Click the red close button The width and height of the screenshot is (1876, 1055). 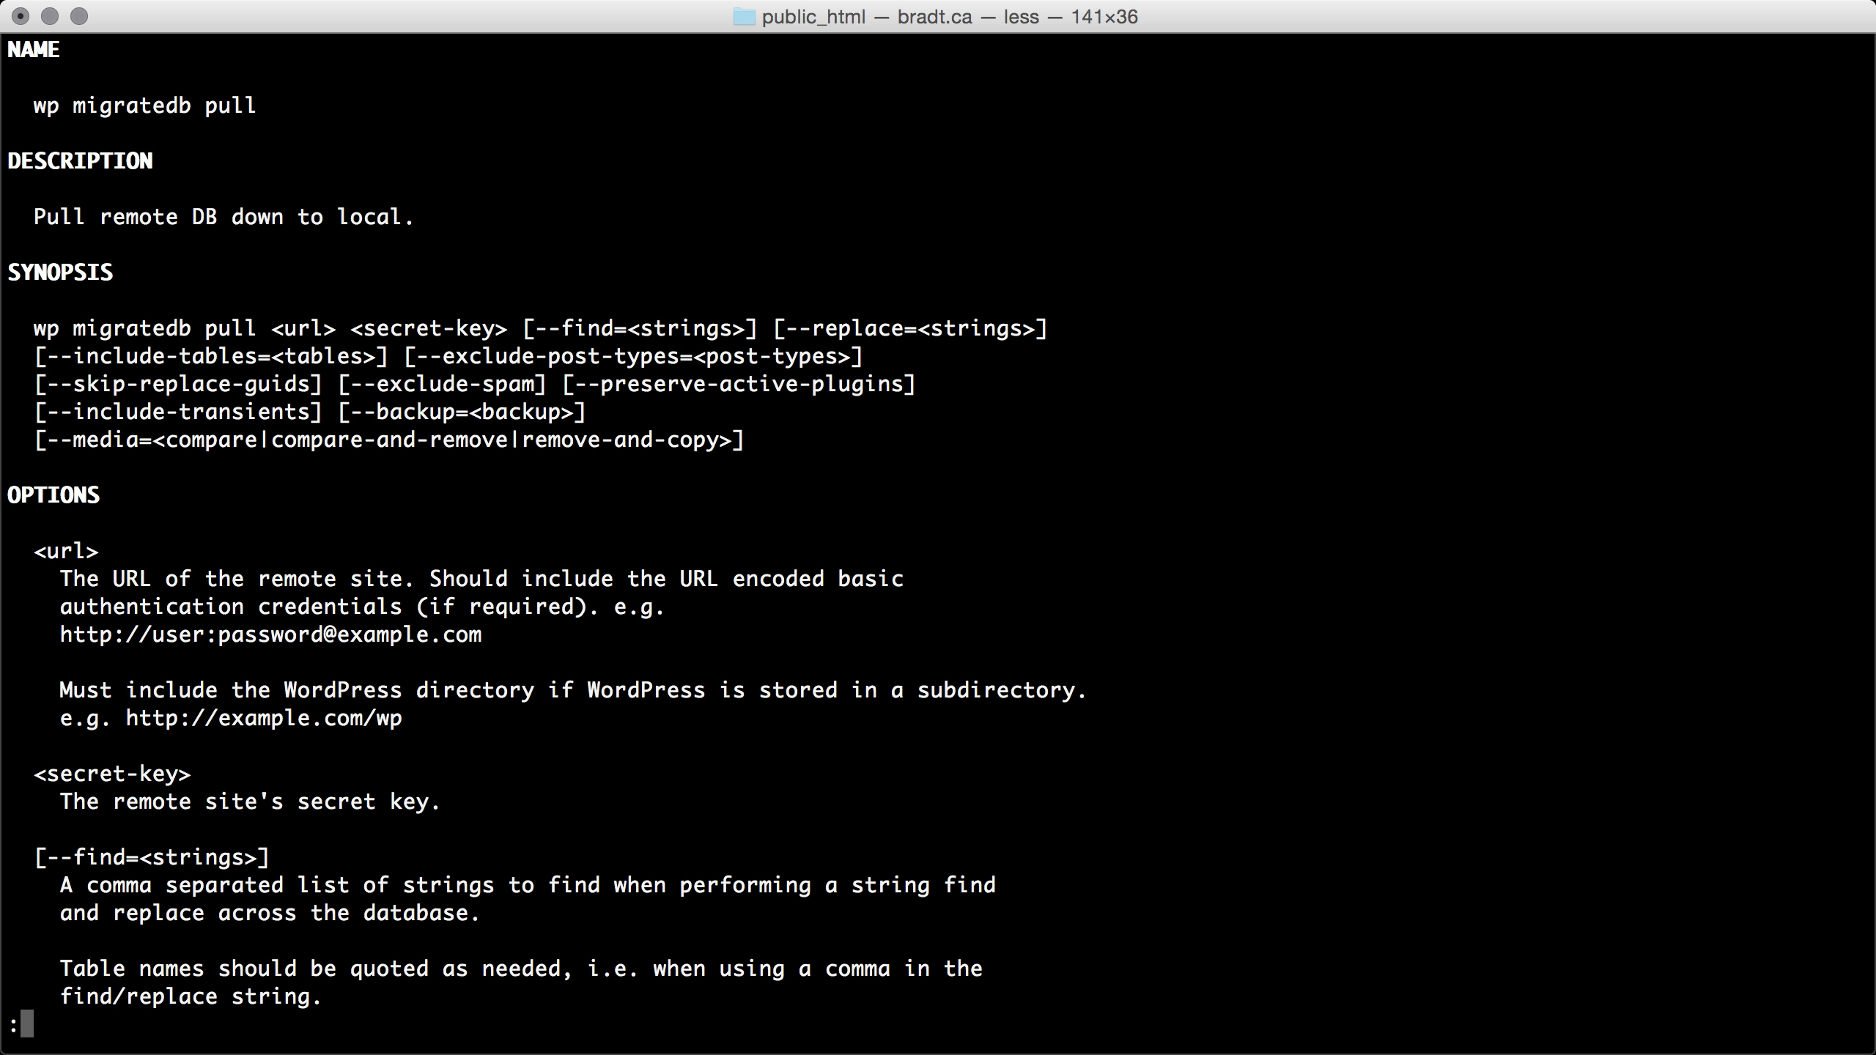(x=21, y=17)
